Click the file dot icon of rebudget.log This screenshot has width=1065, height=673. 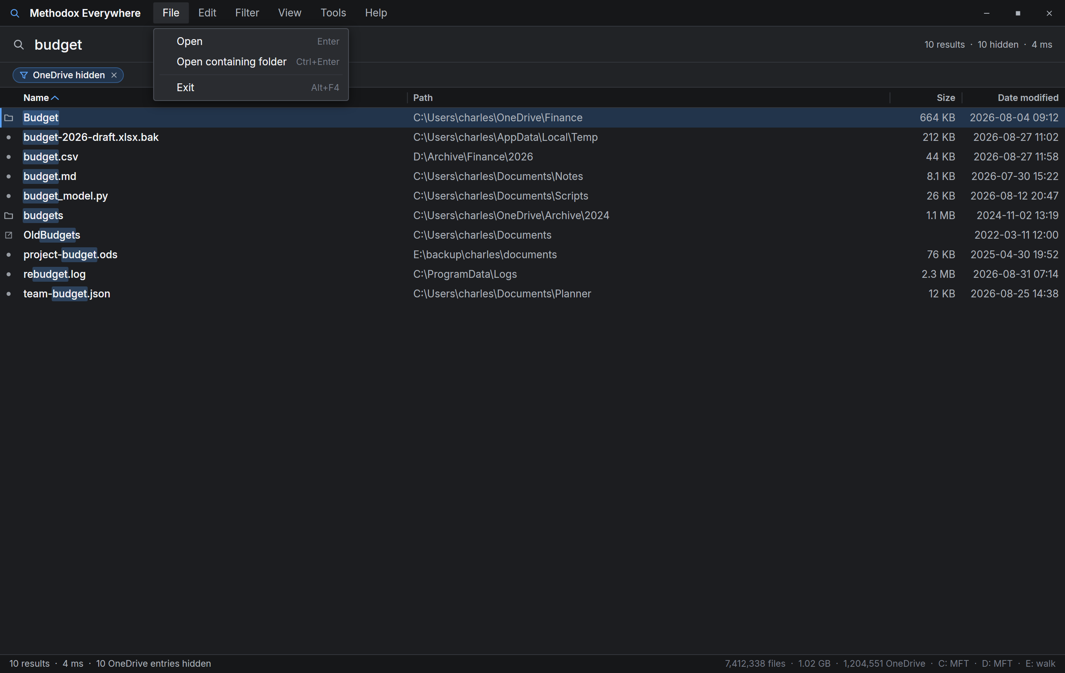(9, 274)
